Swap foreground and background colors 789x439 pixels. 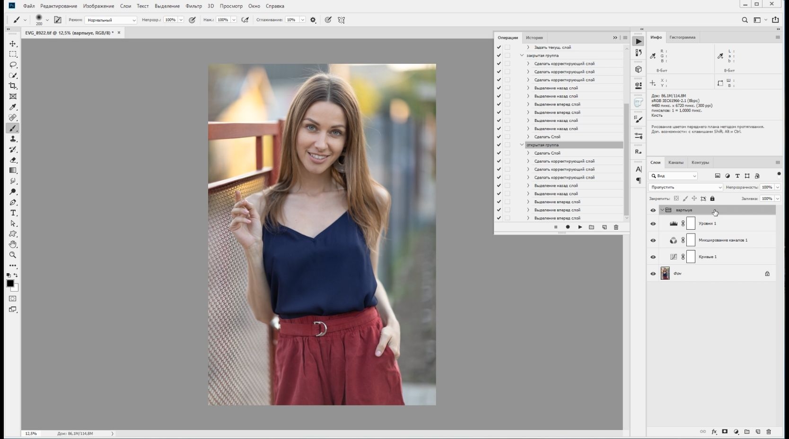pos(16,275)
